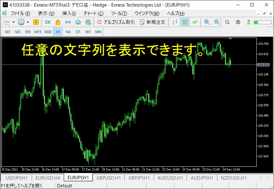Click the chart tabs right scroll arrow

coord(268,178)
